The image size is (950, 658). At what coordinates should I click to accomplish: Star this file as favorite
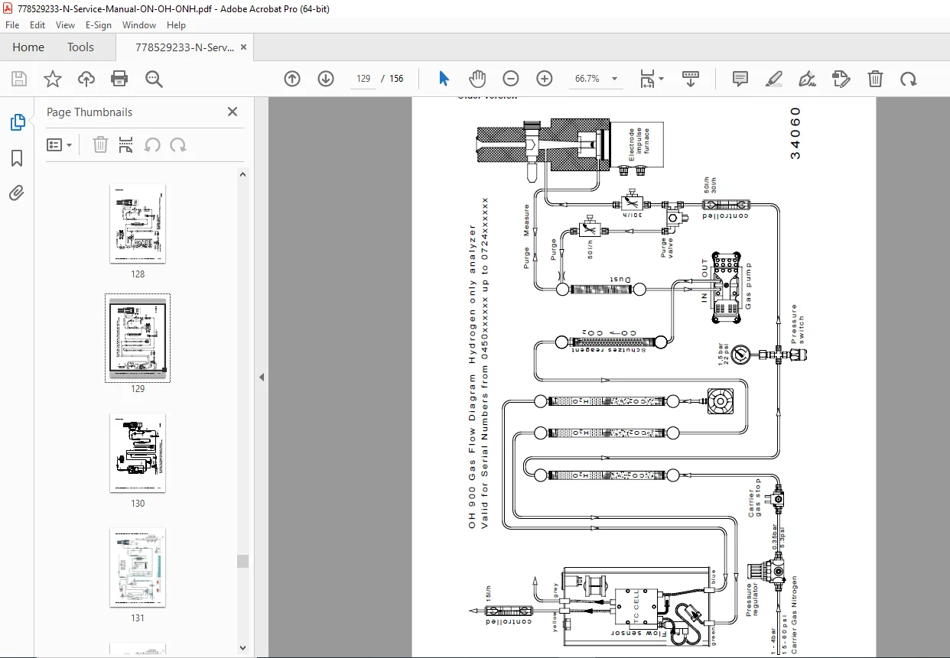click(52, 79)
